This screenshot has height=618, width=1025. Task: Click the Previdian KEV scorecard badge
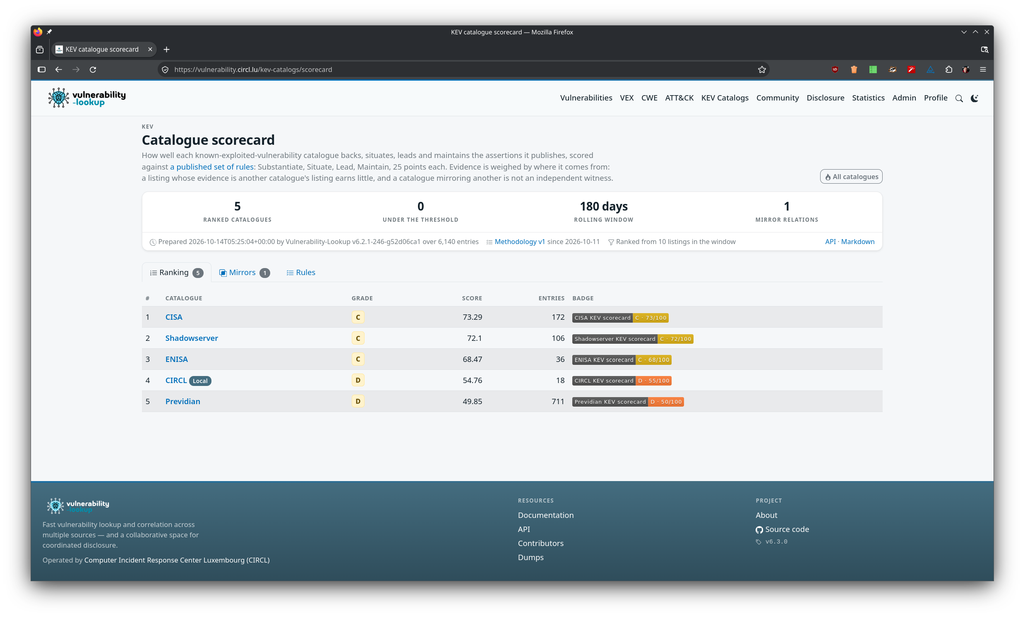[628, 402]
